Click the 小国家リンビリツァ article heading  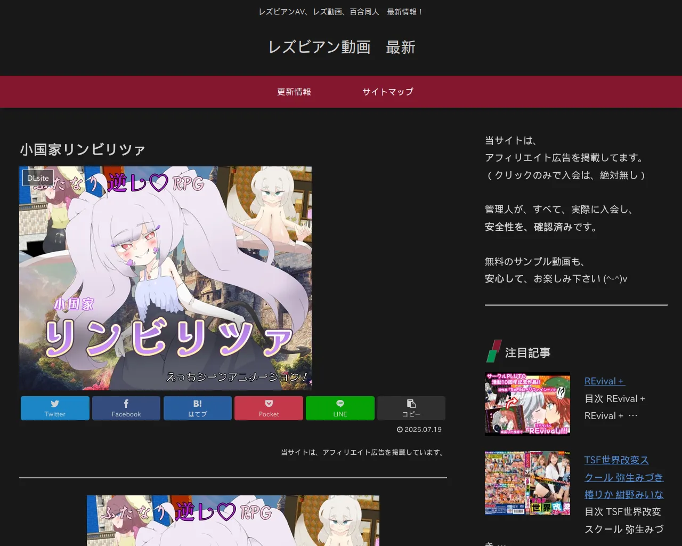click(83, 149)
